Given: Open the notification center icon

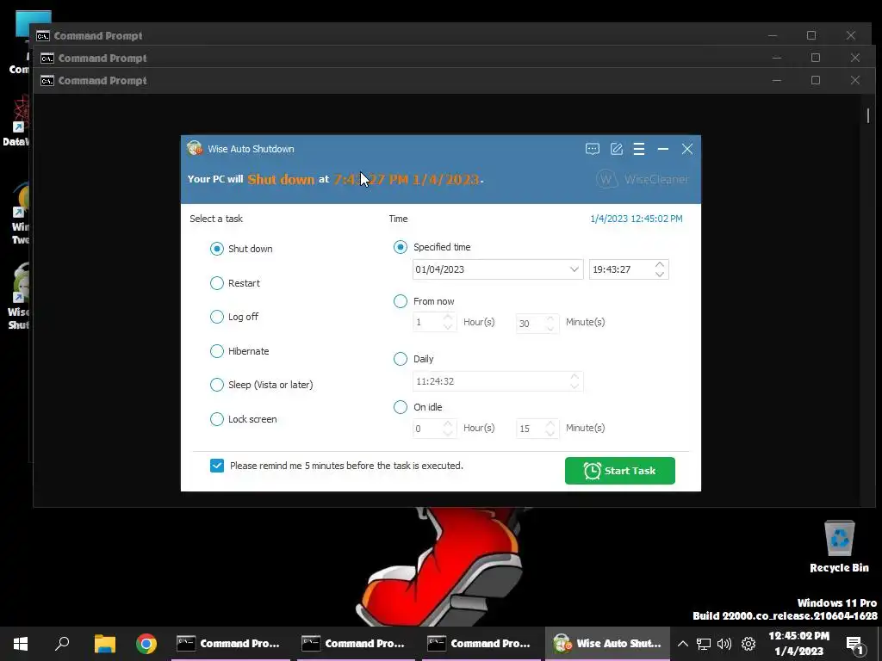Looking at the screenshot, I should (855, 644).
